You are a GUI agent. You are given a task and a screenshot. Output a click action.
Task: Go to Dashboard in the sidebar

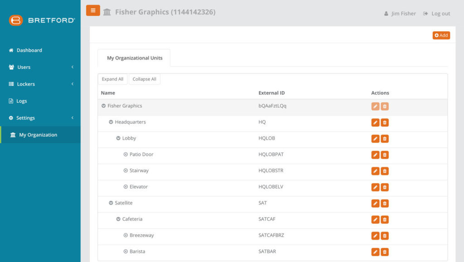click(x=29, y=50)
